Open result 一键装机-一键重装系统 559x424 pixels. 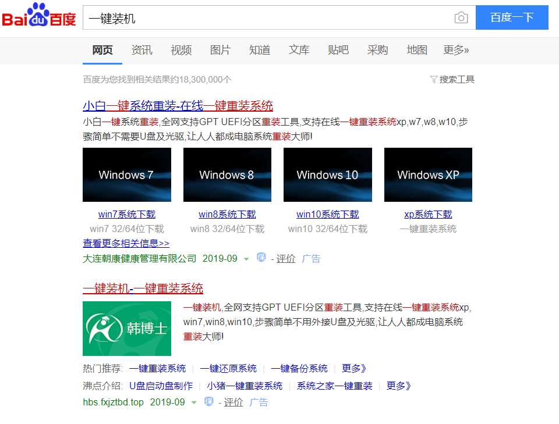pyautogui.click(x=143, y=288)
